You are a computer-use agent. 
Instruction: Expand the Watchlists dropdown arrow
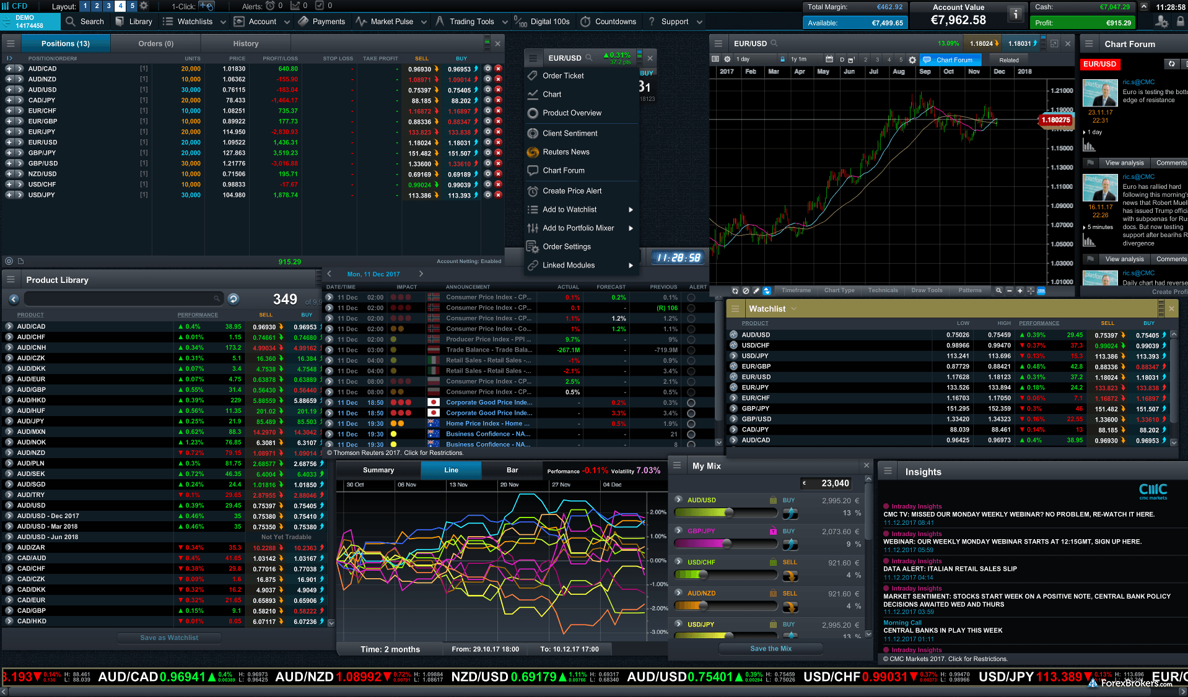(x=224, y=22)
